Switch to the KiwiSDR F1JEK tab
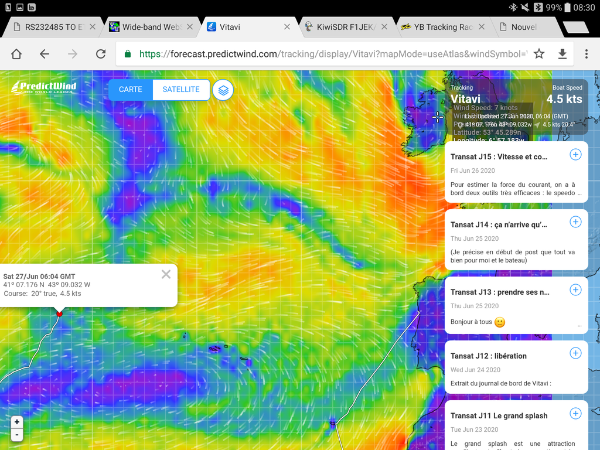This screenshot has width=600, height=450. point(346,27)
